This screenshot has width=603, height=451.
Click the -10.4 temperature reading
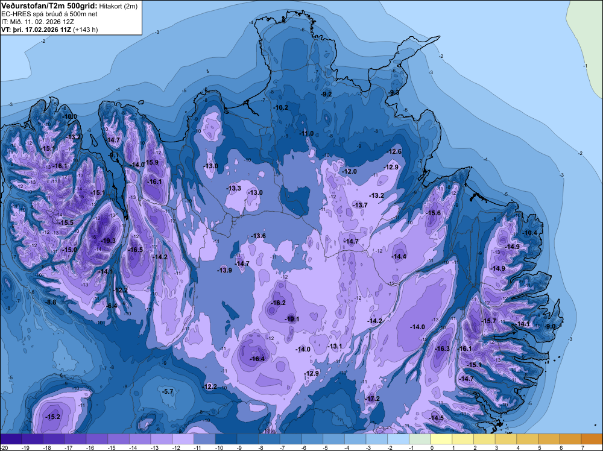coord(530,233)
